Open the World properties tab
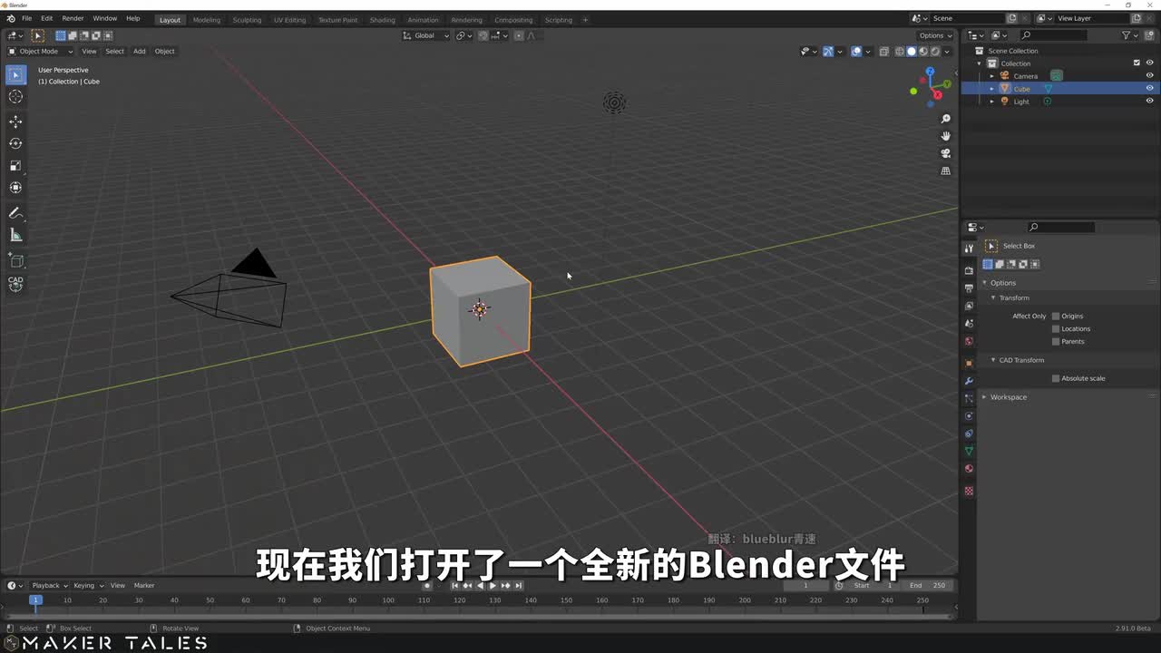 (969, 342)
